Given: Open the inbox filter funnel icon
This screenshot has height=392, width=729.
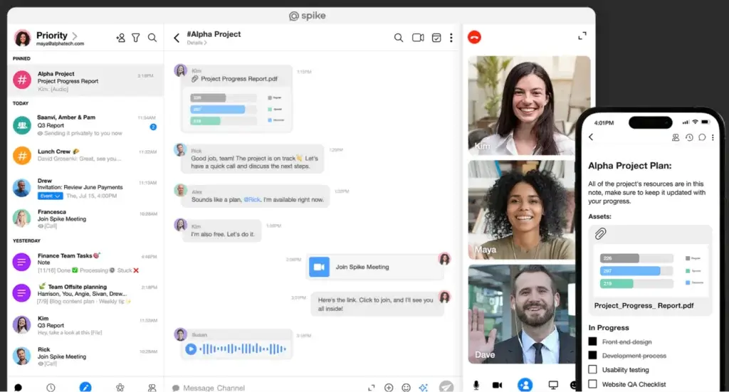Looking at the screenshot, I should pyautogui.click(x=136, y=38).
